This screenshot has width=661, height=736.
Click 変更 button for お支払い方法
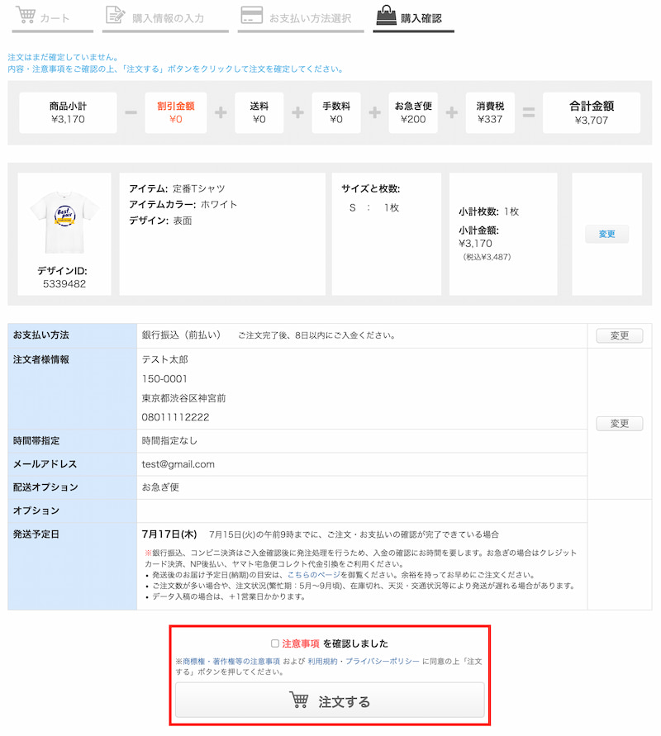click(x=619, y=335)
